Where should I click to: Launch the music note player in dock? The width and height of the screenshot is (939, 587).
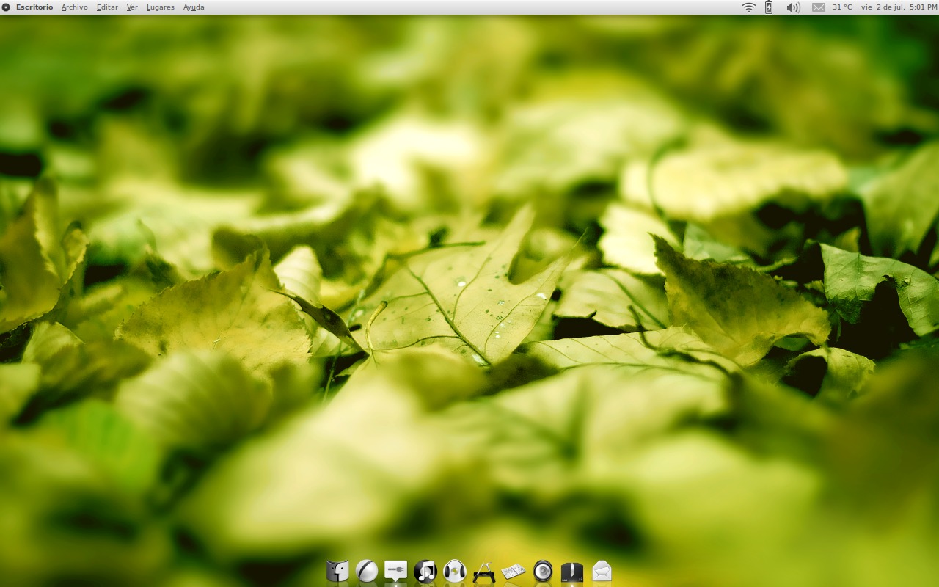[425, 571]
